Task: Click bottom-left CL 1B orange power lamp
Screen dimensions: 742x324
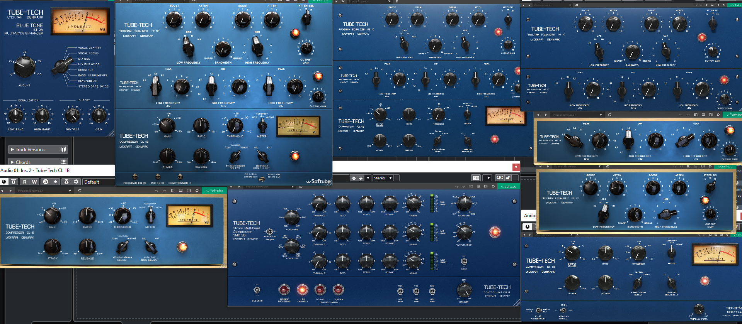Action: click(x=182, y=246)
